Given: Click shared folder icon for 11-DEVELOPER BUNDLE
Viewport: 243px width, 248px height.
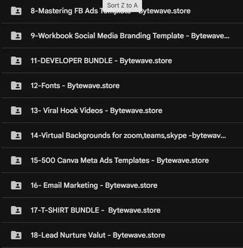Looking at the screenshot, I should 16,61.
